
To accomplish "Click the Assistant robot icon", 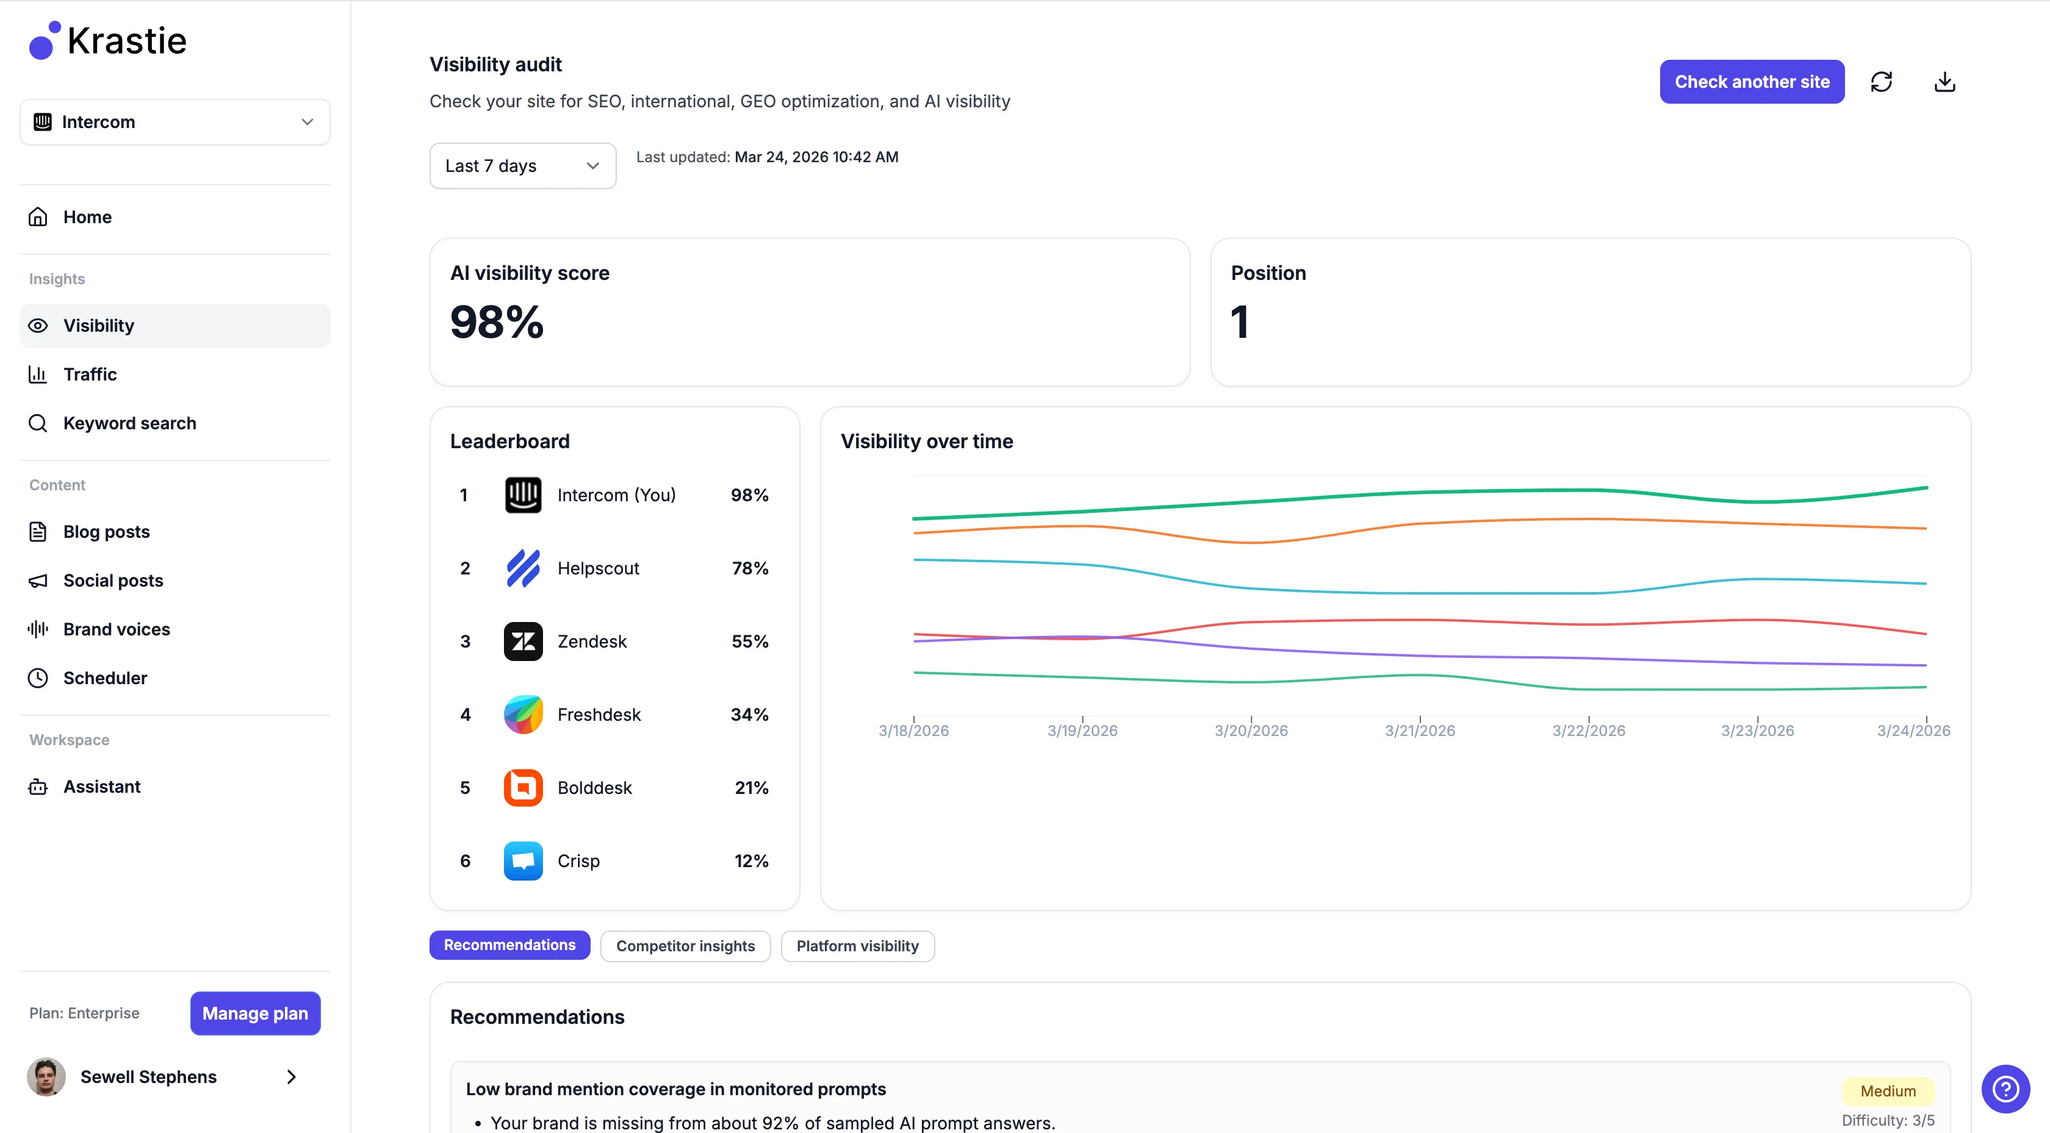I will tap(38, 787).
